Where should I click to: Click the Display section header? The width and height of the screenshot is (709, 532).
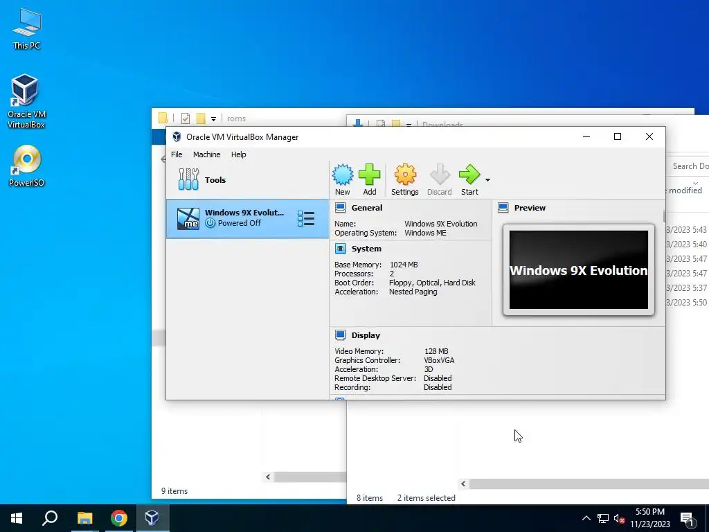366,335
